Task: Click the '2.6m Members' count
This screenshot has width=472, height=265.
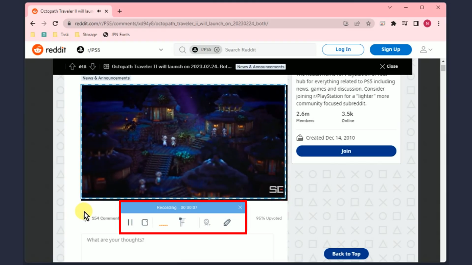Action: coord(305,117)
